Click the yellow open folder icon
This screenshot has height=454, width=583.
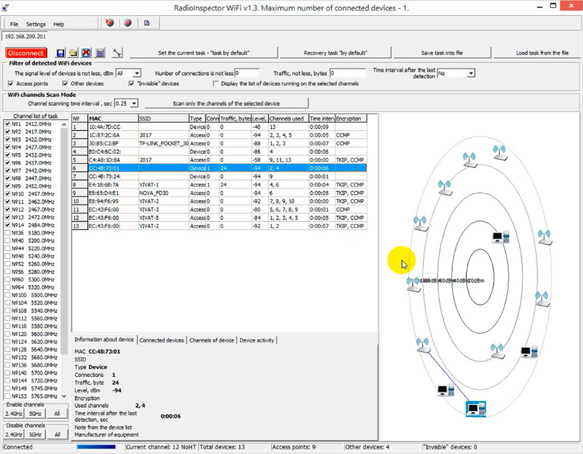tap(73, 53)
